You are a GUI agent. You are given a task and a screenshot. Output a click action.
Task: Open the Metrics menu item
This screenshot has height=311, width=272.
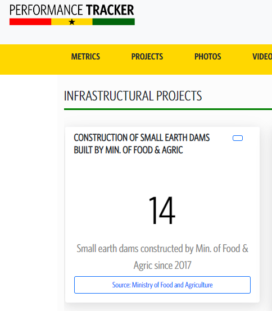pos(85,57)
